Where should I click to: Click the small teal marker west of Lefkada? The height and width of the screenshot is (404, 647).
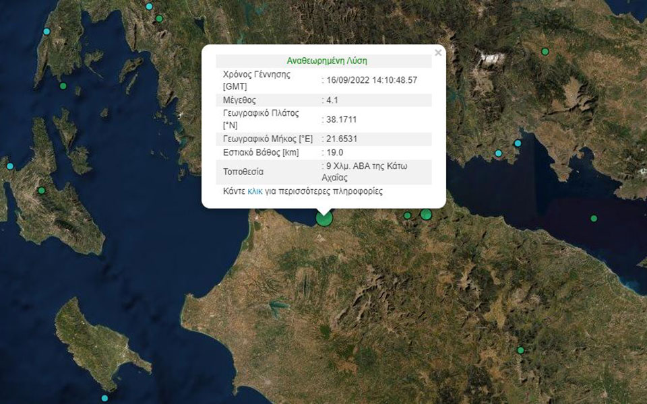9,166
